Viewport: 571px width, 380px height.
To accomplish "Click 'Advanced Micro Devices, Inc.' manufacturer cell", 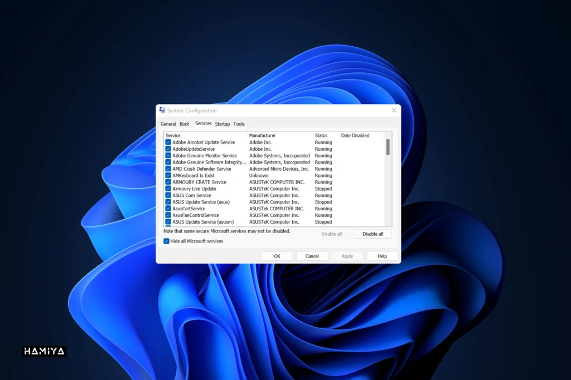I will point(279,169).
